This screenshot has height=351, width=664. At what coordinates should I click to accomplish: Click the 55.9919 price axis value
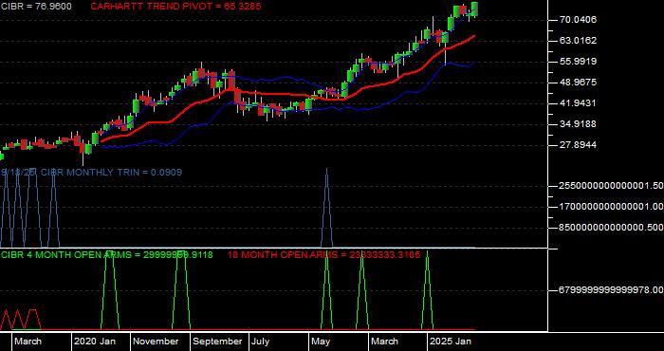coord(578,62)
